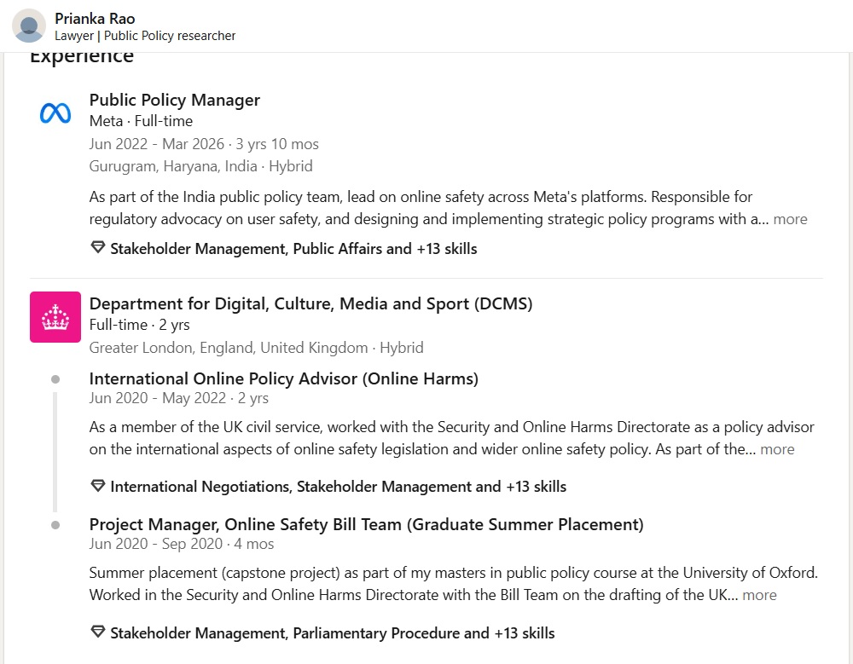Click timeline dot beside International Online Policy Advisor
This screenshot has width=853, height=664.
55,378
